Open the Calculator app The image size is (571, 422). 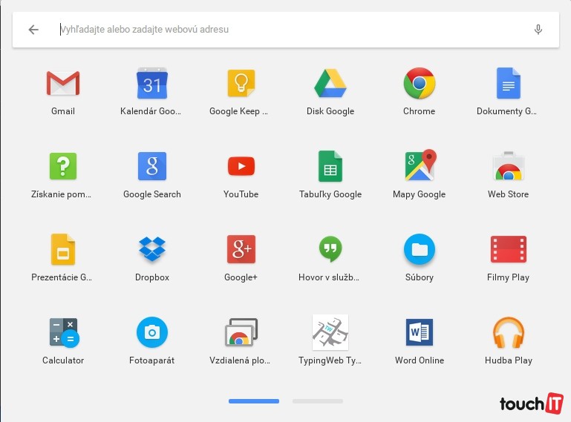tap(63, 333)
